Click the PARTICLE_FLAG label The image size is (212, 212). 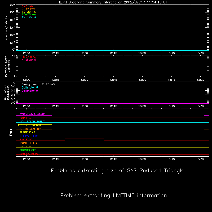[x=30, y=143]
